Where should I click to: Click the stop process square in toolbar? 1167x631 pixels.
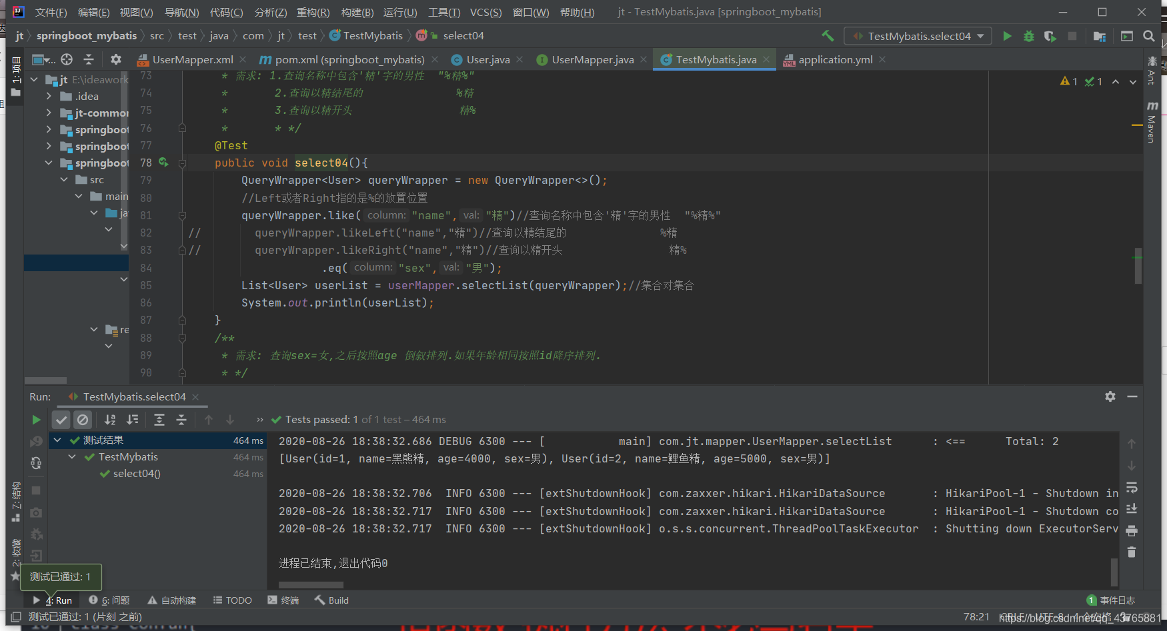click(x=1072, y=36)
